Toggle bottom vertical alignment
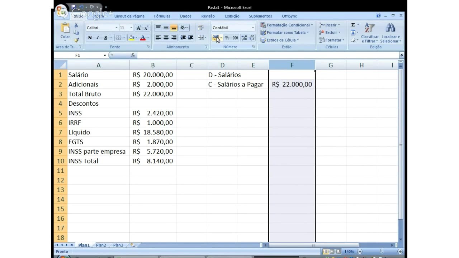 coord(174,28)
